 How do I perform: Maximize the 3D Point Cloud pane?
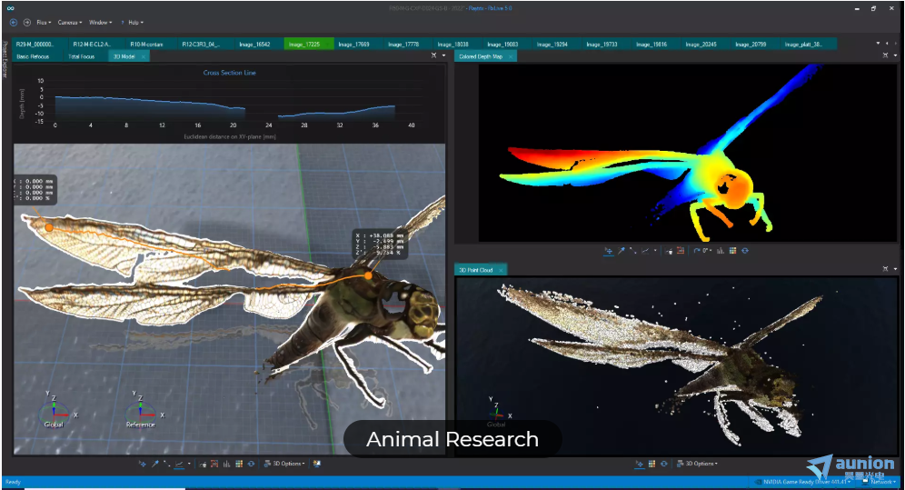[886, 269]
